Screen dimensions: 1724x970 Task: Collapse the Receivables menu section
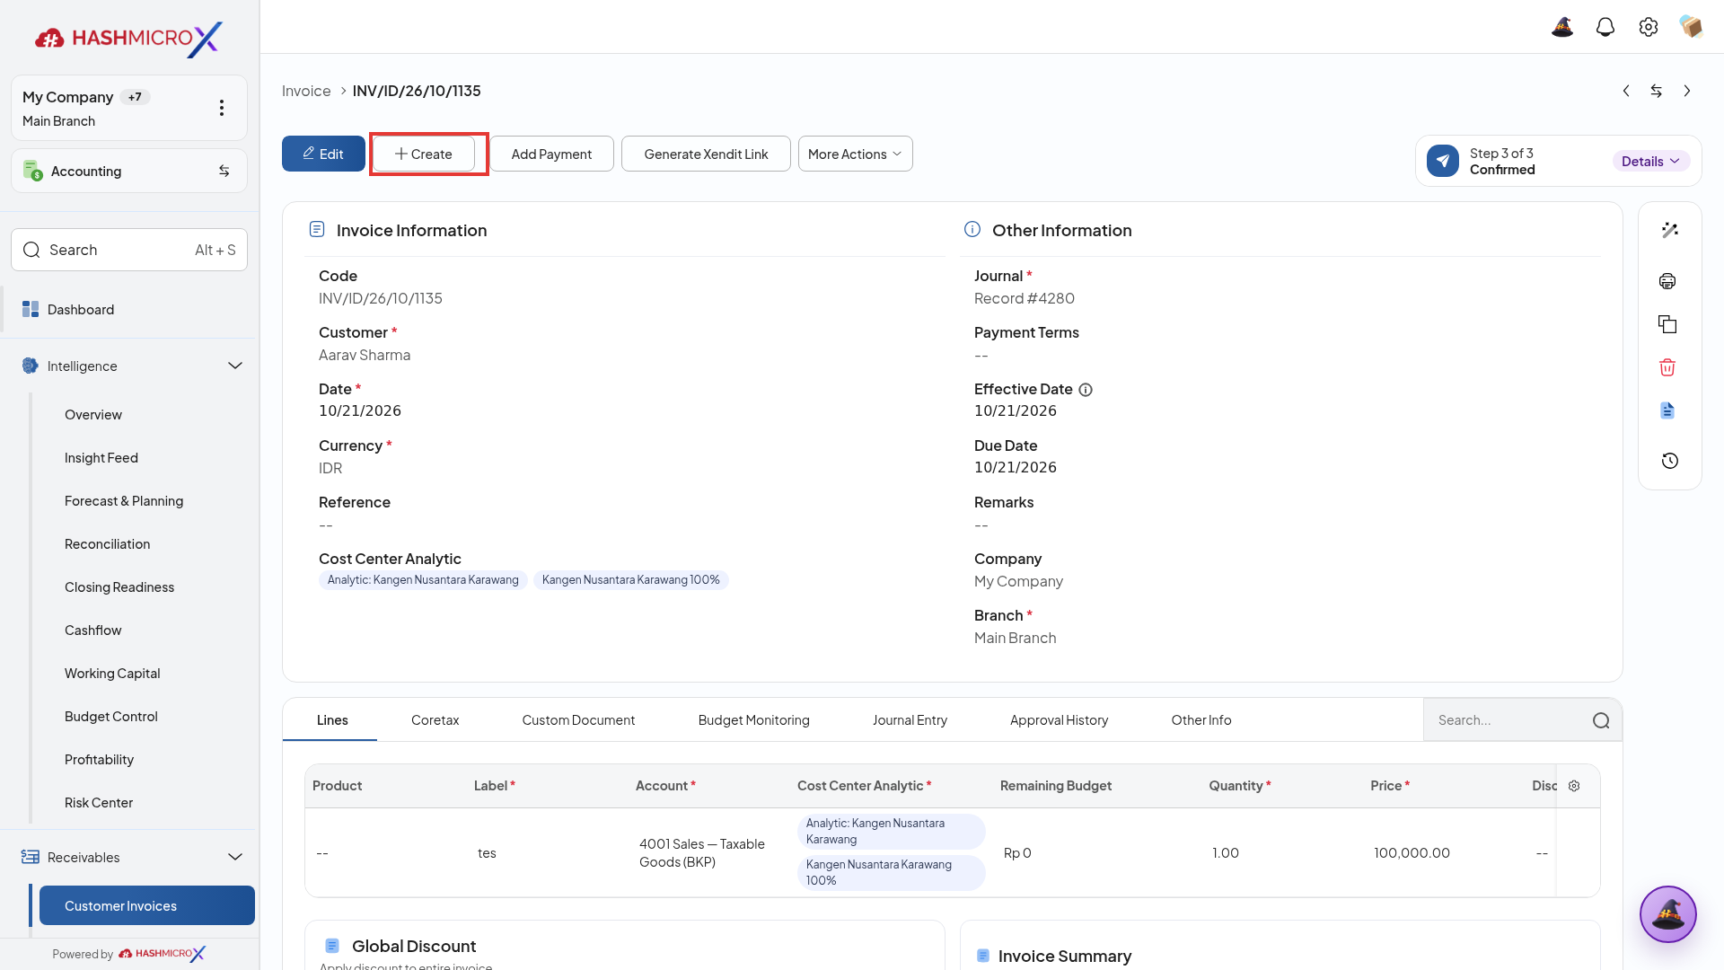click(x=235, y=857)
